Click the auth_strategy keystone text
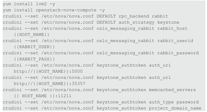The width and height of the screenshot is (207, 112). 149,22
